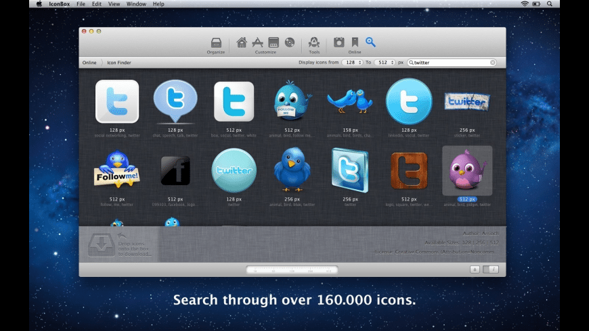
Task: Click the twitter search input field
Action: [x=452, y=63]
